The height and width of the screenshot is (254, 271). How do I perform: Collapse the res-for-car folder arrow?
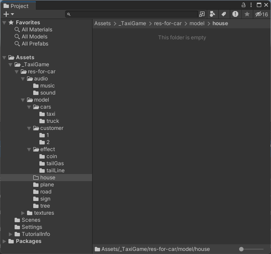pos(17,72)
